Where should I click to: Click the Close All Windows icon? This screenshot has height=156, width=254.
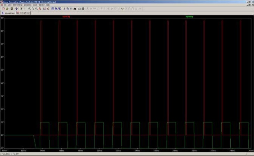click(60, 9)
